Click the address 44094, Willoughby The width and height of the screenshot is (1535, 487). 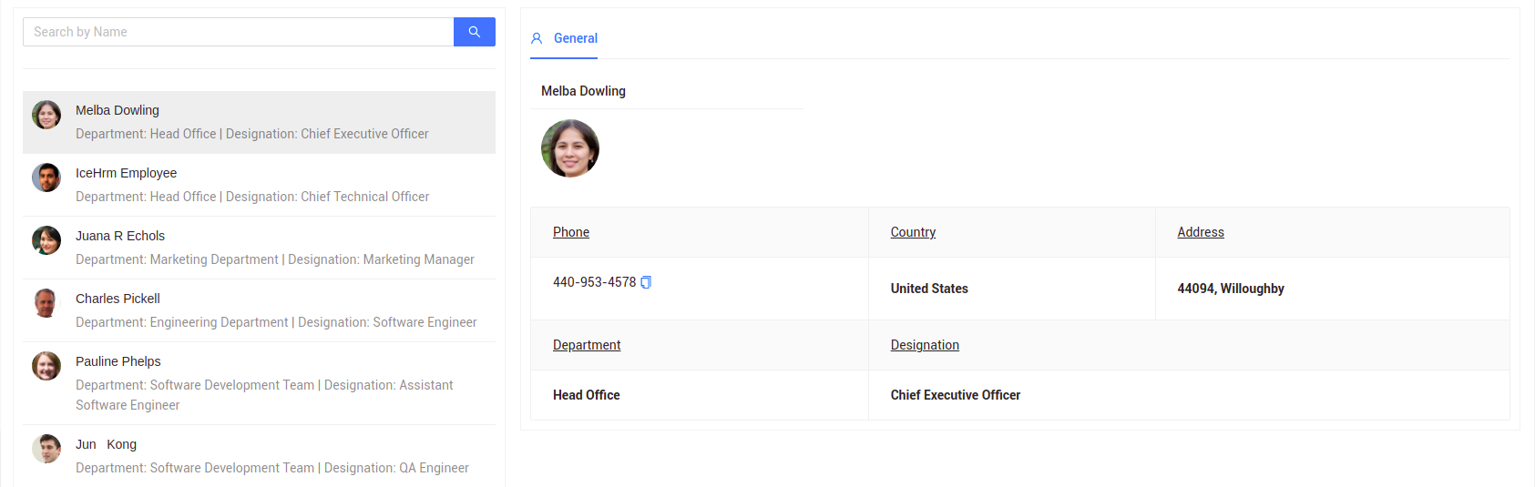(1231, 289)
